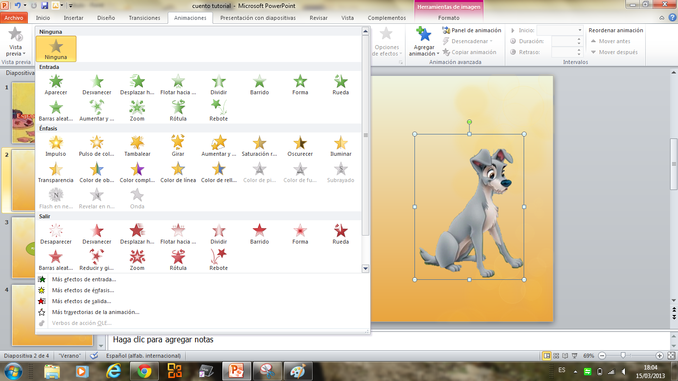Apply the green Rebote entrance animation

[x=219, y=111]
